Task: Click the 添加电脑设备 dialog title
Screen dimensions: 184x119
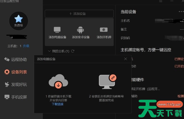Action: [x=46, y=59]
